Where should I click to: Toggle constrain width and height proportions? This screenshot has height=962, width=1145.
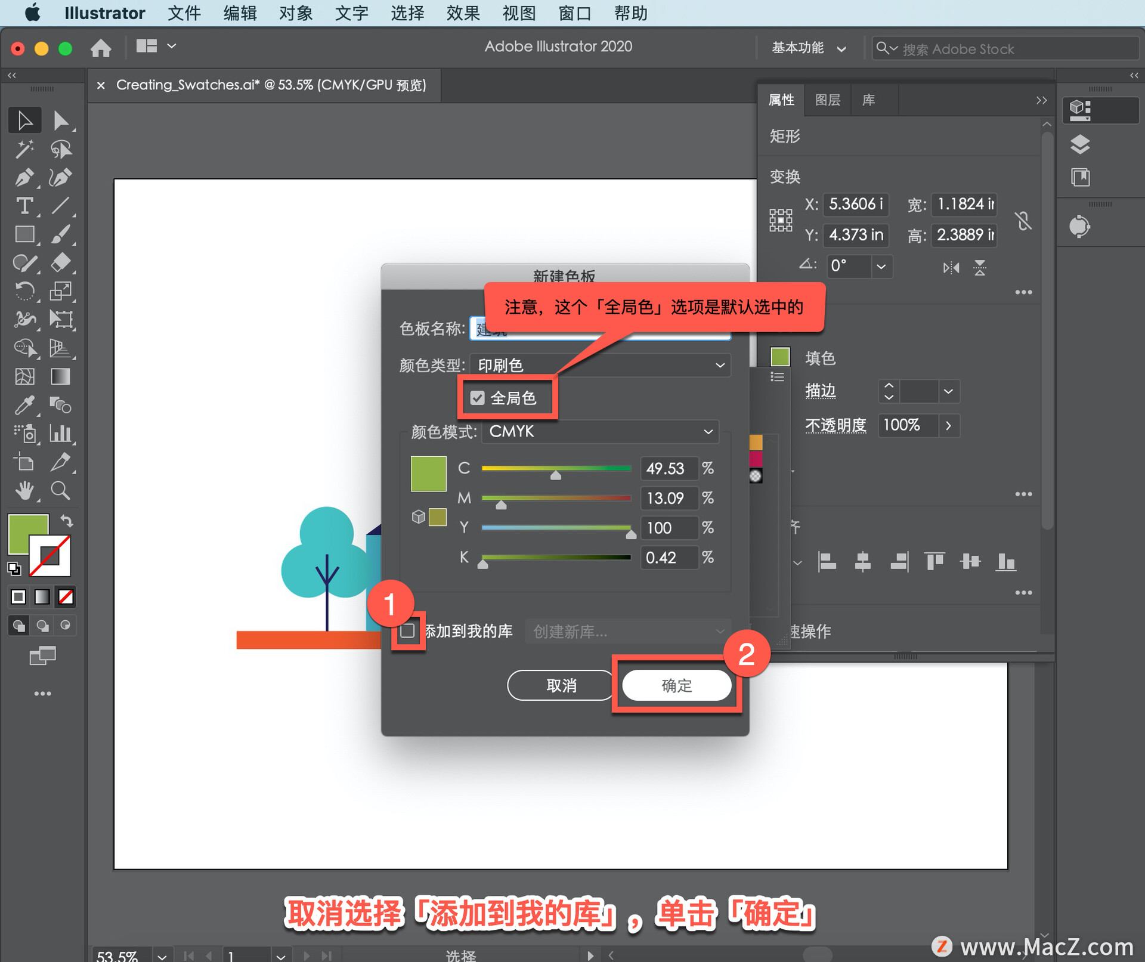pyautogui.click(x=1023, y=221)
